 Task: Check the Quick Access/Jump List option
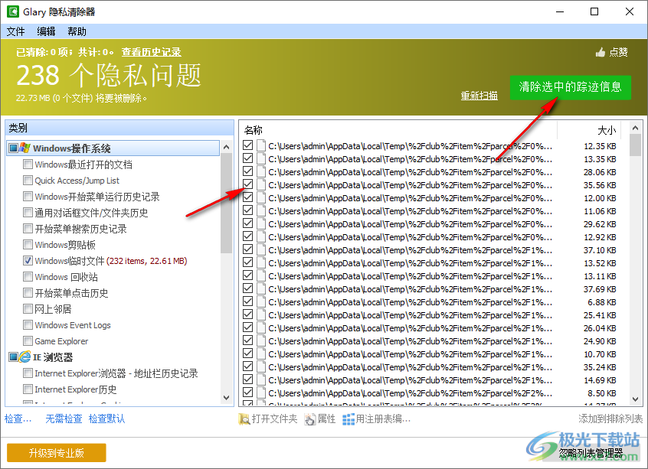28,181
